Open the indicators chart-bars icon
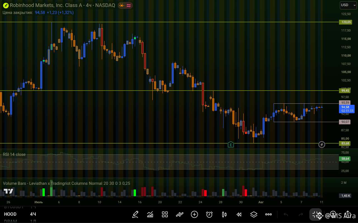The height and width of the screenshot is (223, 358). point(150,214)
